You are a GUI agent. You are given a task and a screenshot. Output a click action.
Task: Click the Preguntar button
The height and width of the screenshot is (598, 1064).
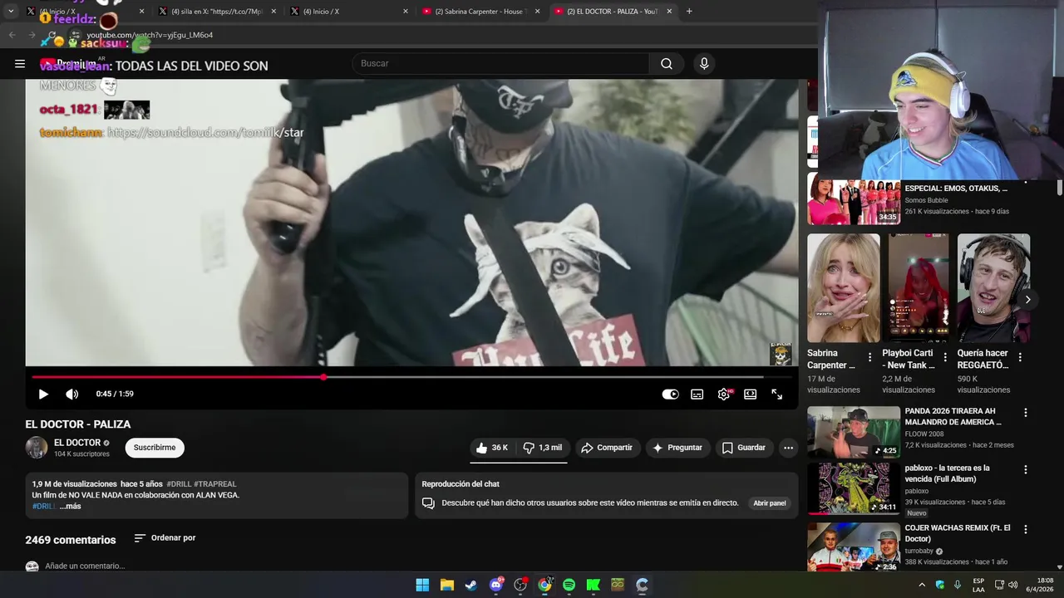677,448
